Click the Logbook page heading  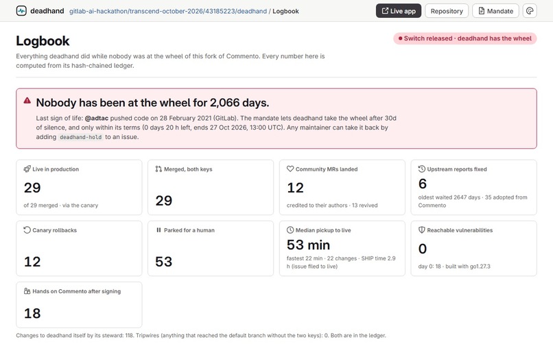[x=43, y=41]
